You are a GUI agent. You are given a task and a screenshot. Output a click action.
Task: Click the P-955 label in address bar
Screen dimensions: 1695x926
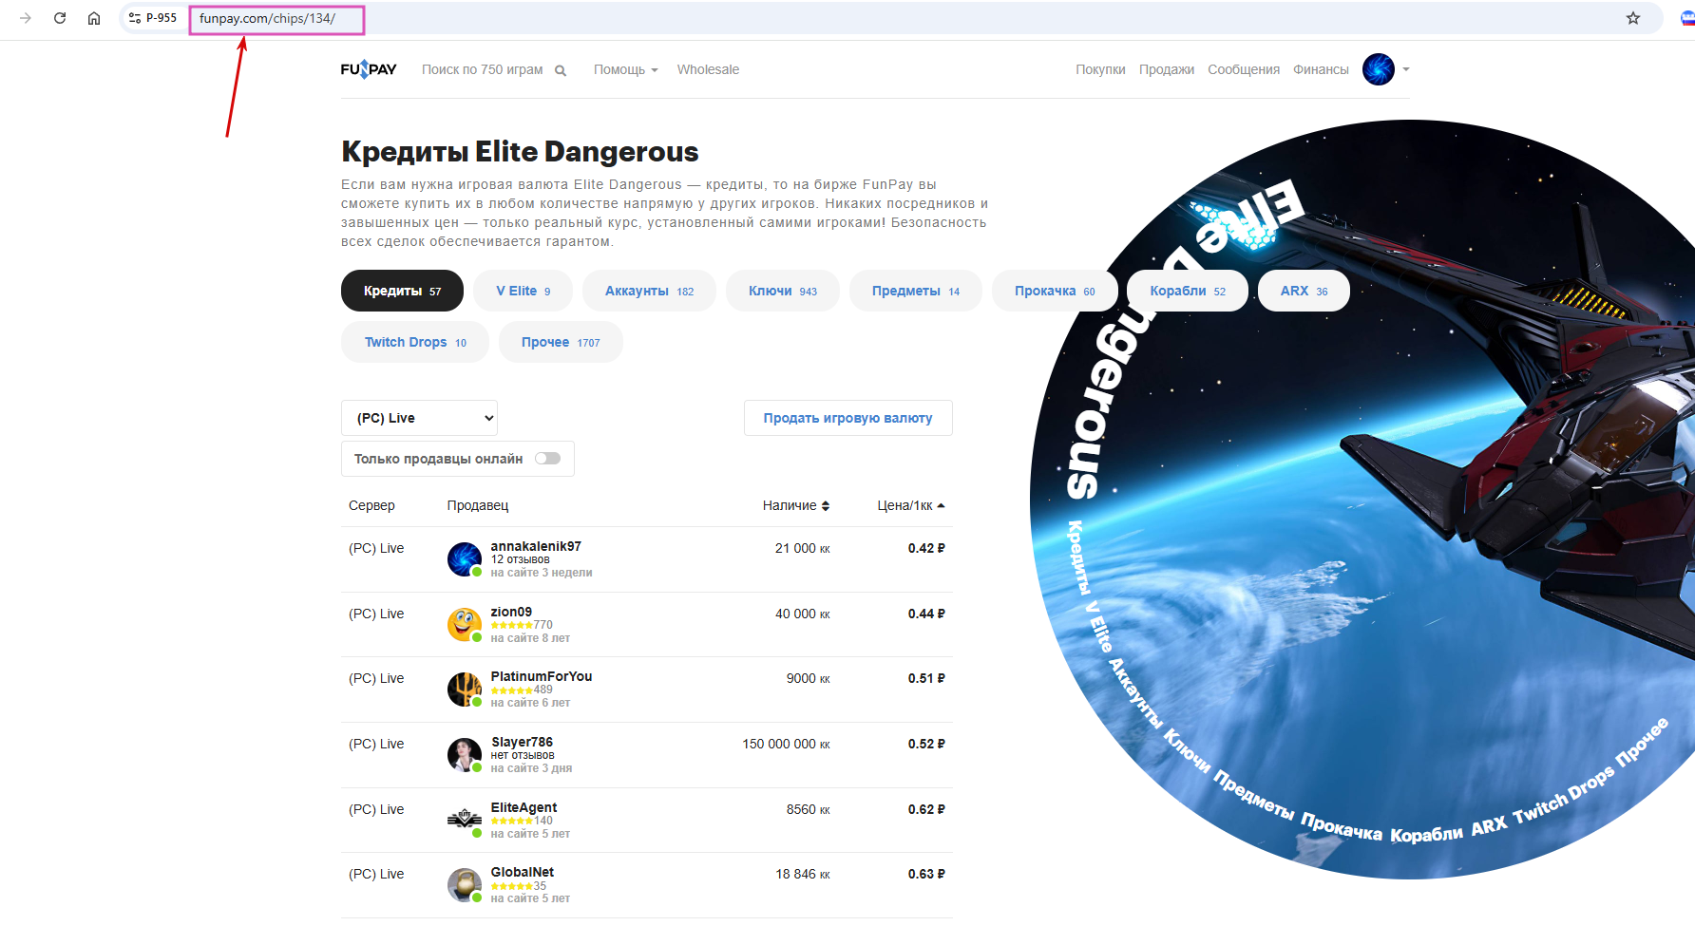(162, 18)
